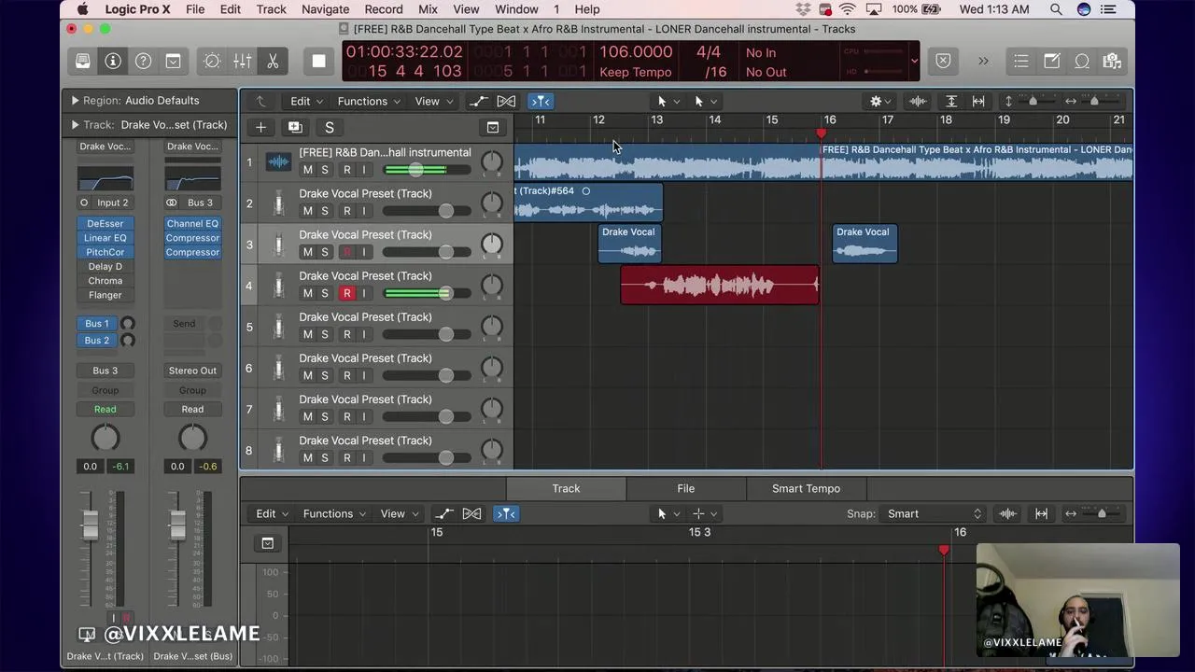Solo track 7 Drake Vocal Preset

[325, 416]
